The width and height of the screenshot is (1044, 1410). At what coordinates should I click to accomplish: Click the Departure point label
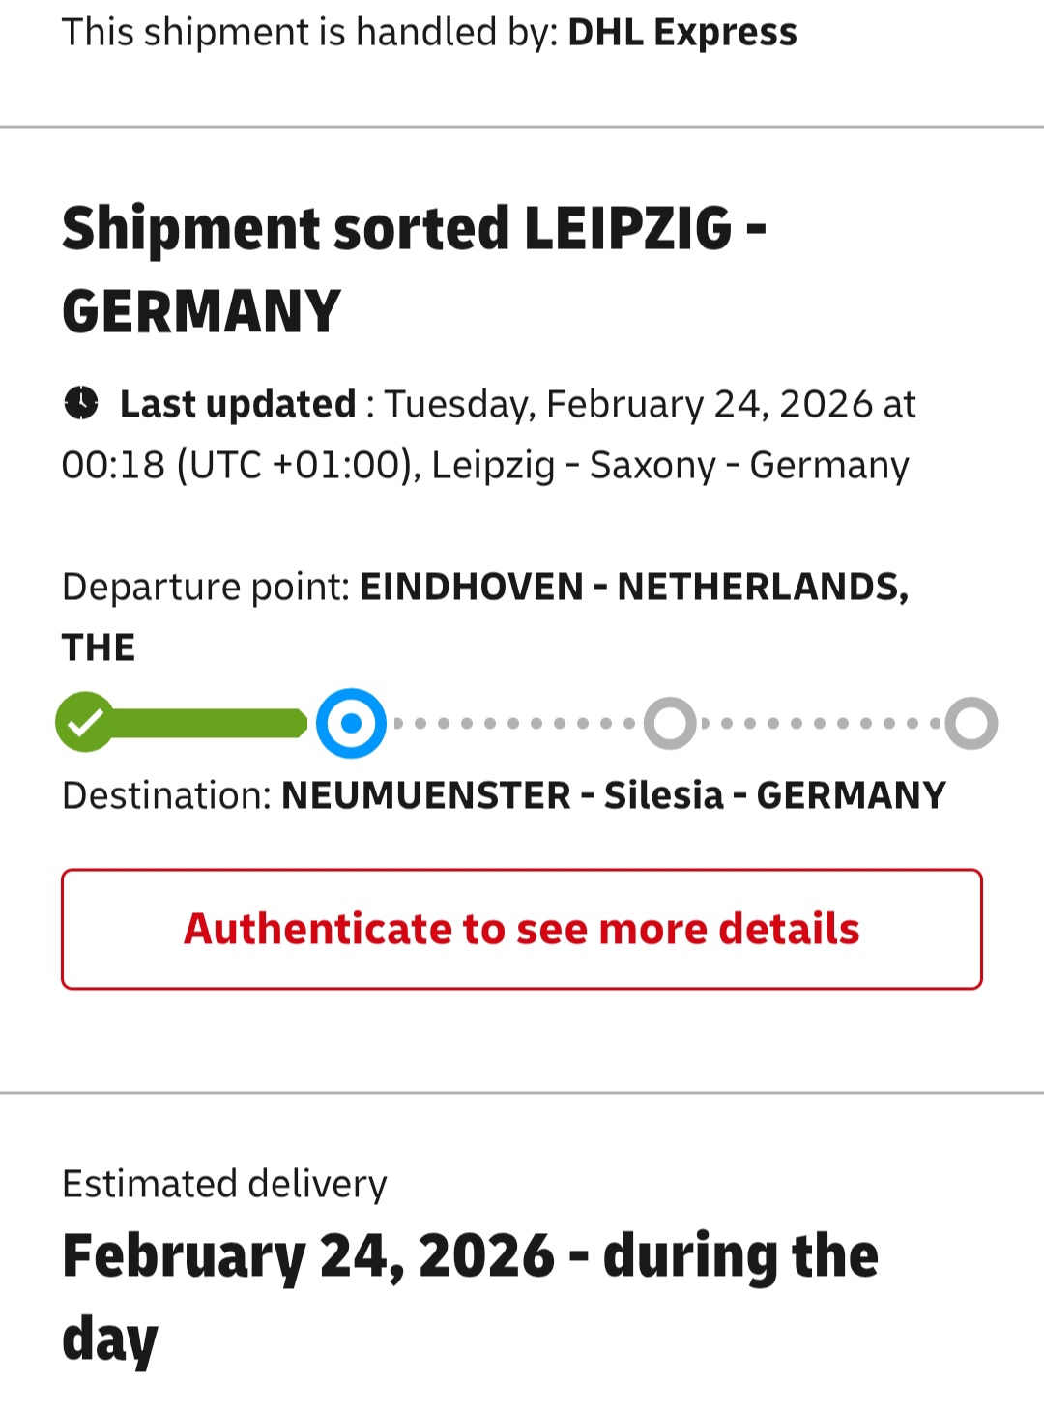click(x=205, y=587)
